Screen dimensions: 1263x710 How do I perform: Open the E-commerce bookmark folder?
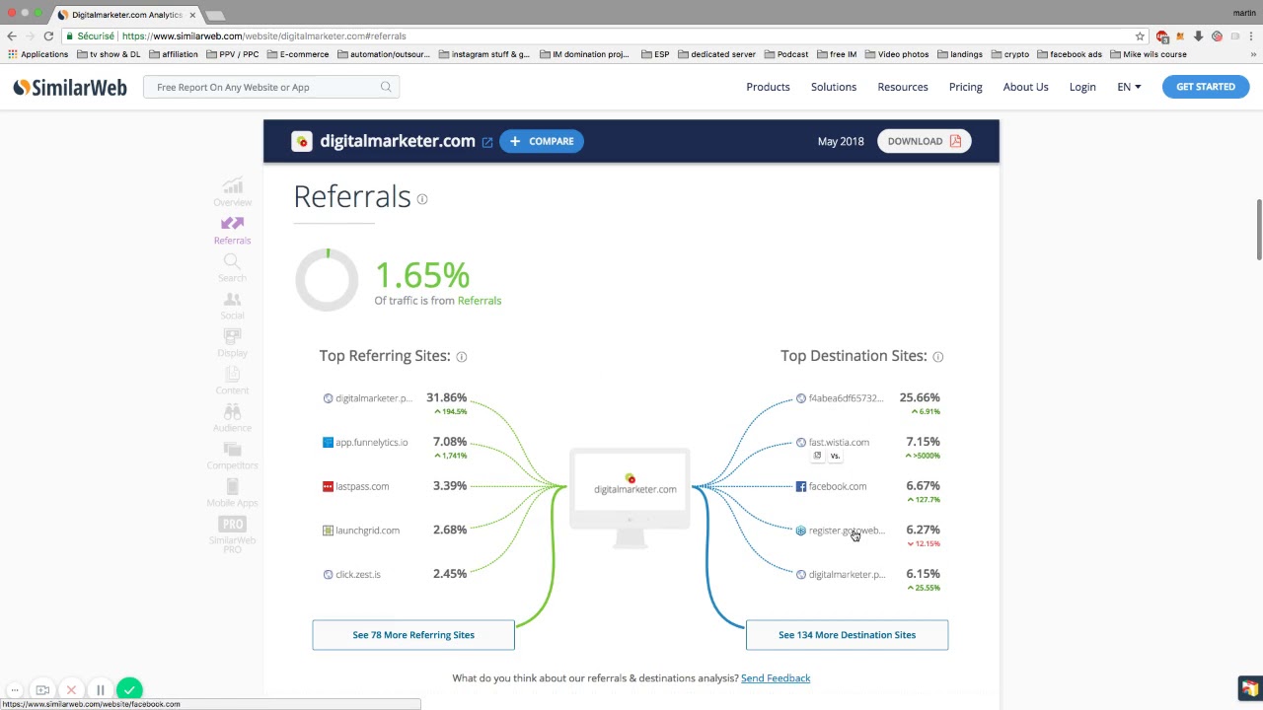297,54
